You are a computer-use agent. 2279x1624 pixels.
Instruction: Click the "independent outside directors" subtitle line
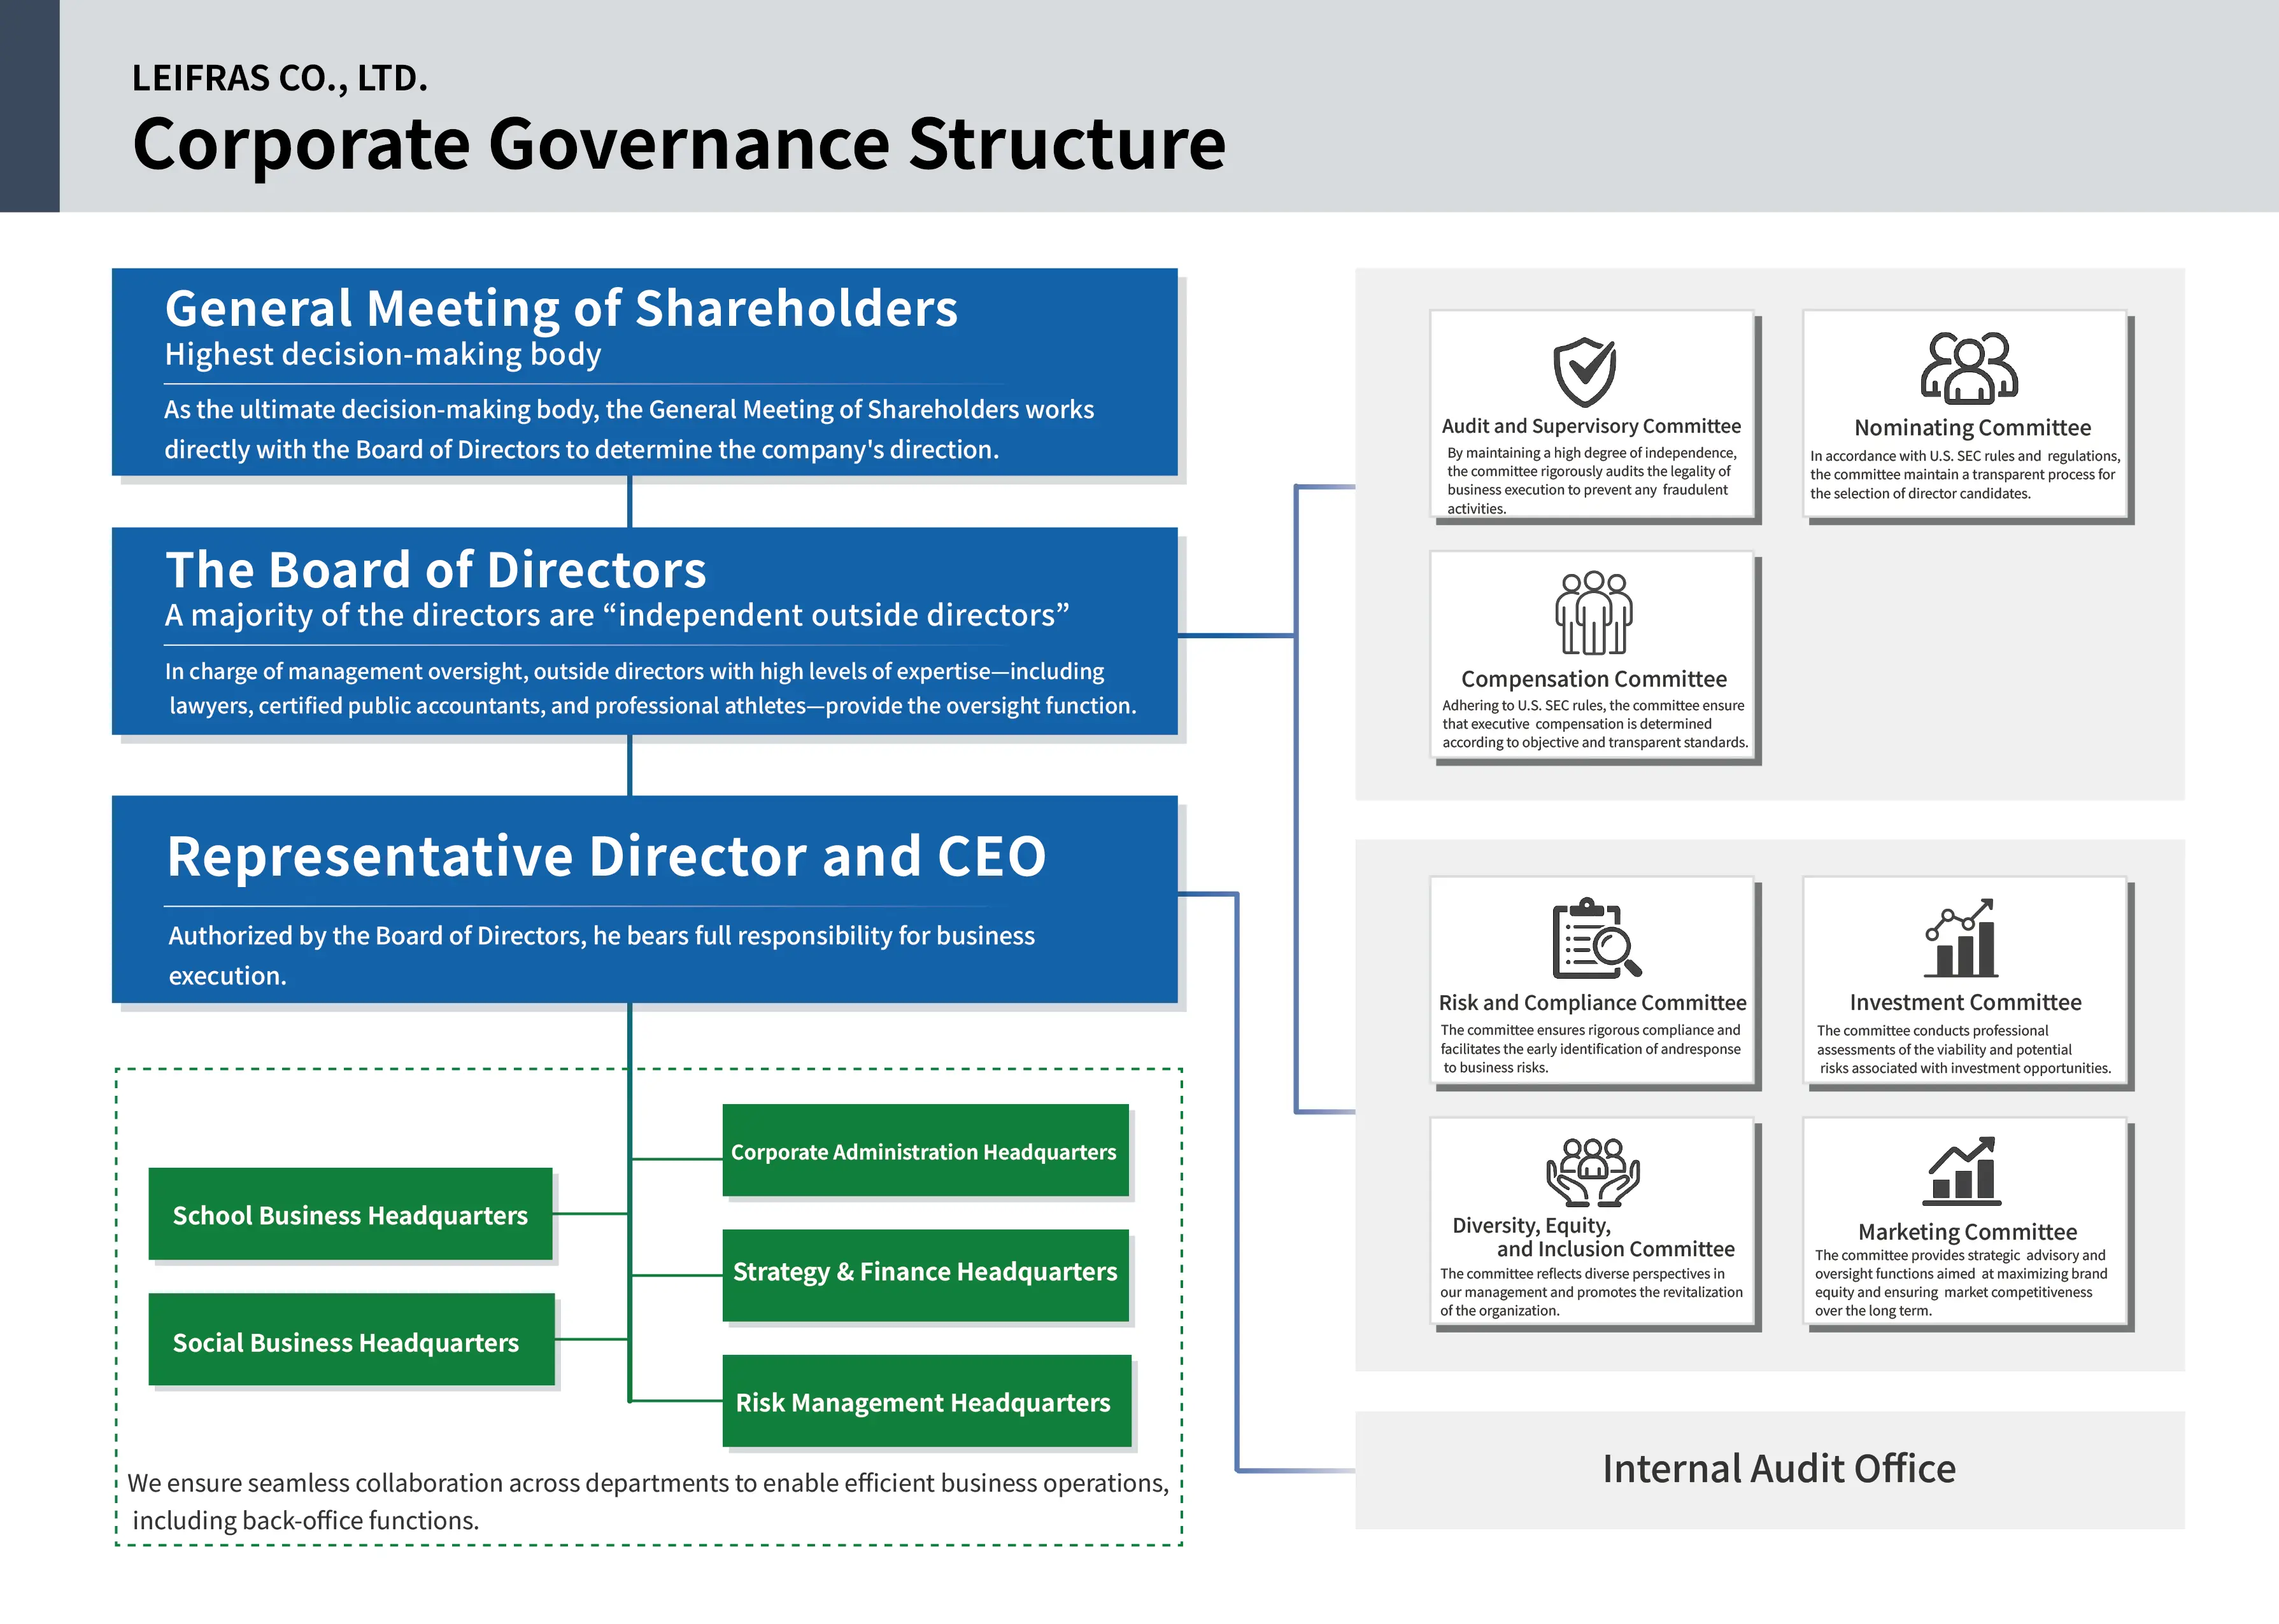point(617,615)
